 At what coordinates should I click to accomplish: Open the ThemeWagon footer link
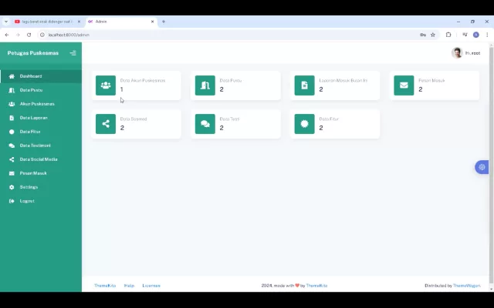click(466, 286)
